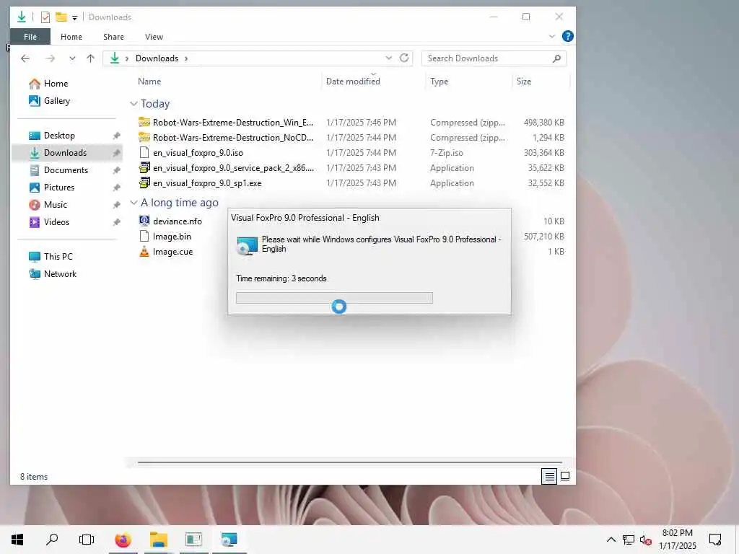Select Image.bin file
Image resolution: width=739 pixels, height=554 pixels.
click(172, 237)
